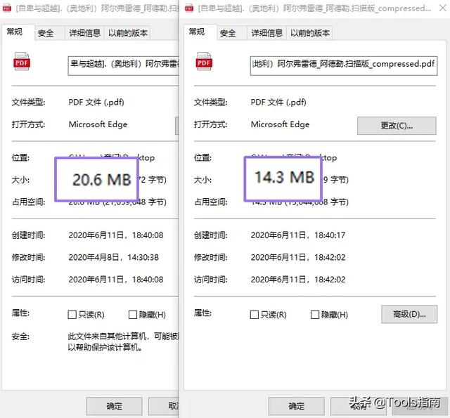The image size is (450, 418).
Task: Tick 只读(R) checkbox in left window
Action: [x=72, y=315]
